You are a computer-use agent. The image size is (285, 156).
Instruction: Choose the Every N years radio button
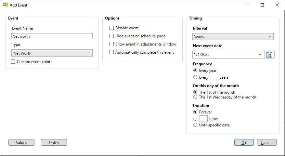click(x=195, y=77)
